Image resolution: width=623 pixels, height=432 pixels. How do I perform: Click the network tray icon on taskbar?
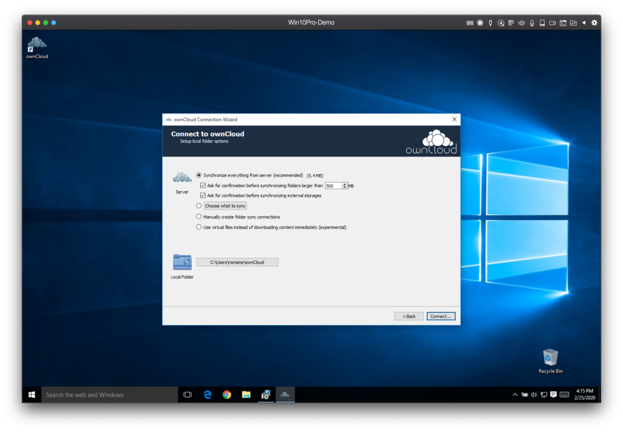pyautogui.click(x=543, y=395)
